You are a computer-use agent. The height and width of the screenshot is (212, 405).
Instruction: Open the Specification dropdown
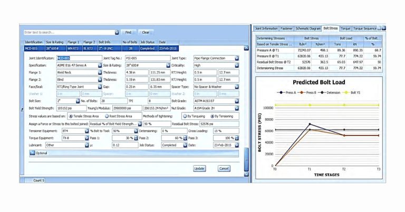click(100, 65)
